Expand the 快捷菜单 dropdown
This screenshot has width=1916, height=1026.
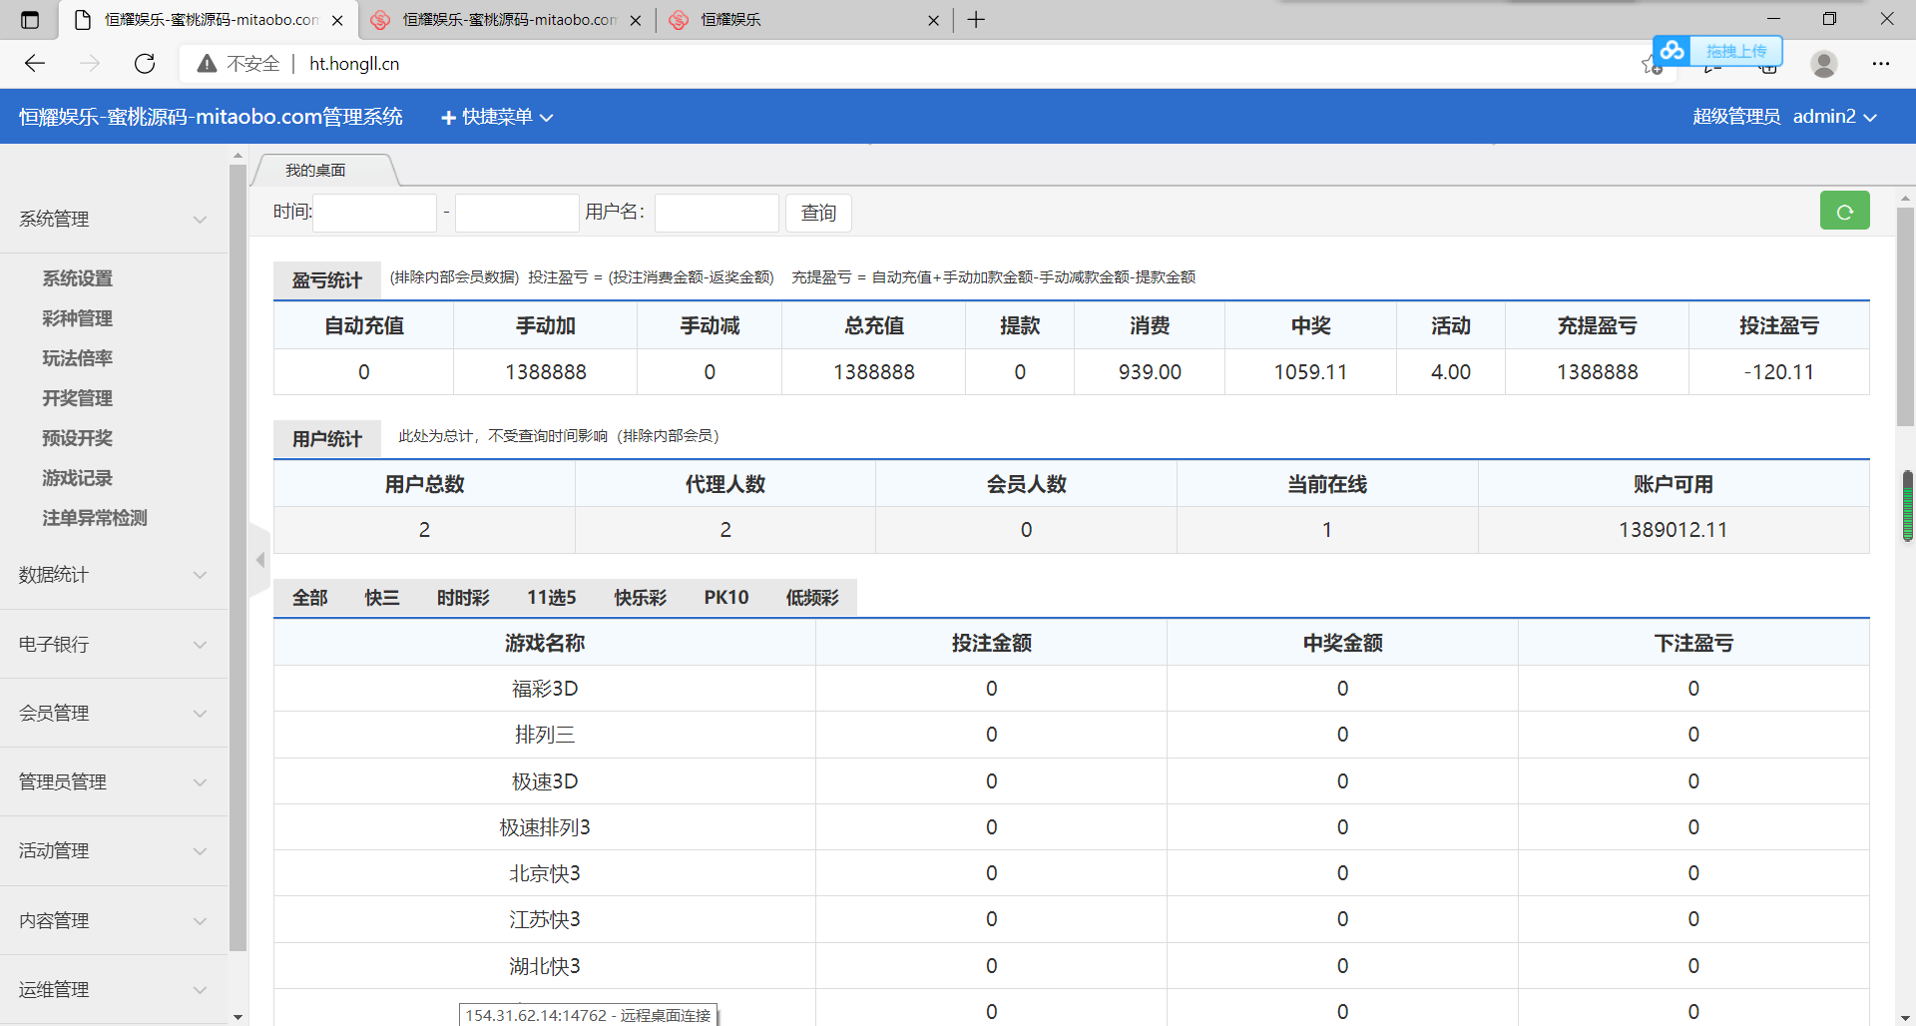click(x=497, y=117)
